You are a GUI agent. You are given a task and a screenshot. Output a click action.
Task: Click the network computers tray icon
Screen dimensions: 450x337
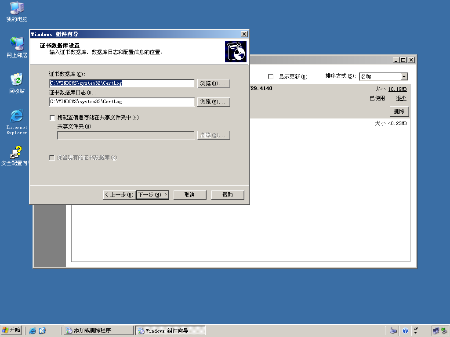[x=436, y=331]
